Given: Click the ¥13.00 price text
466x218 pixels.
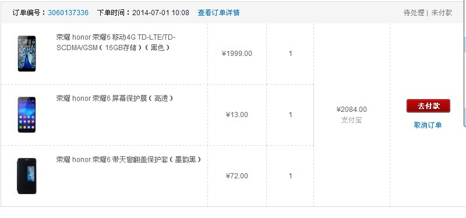Looking at the screenshot, I should pyautogui.click(x=237, y=115).
